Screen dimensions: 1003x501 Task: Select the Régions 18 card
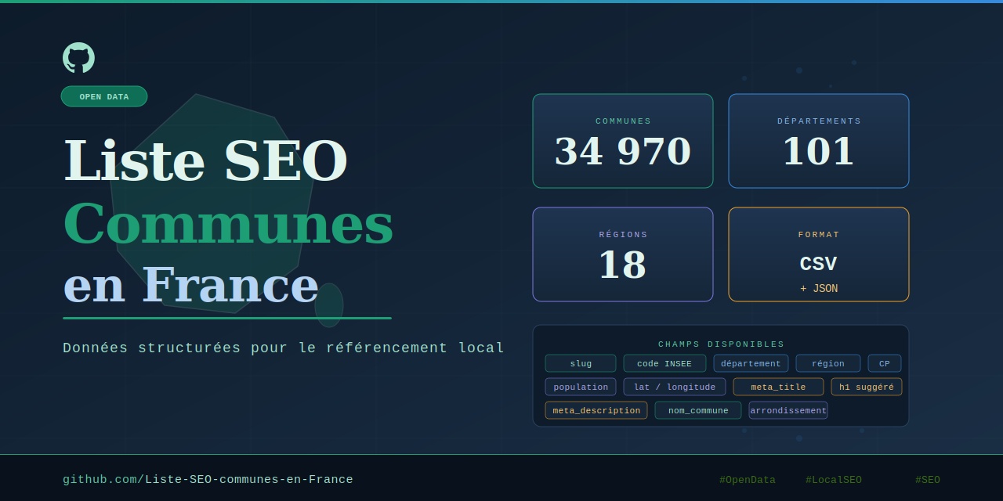point(623,254)
